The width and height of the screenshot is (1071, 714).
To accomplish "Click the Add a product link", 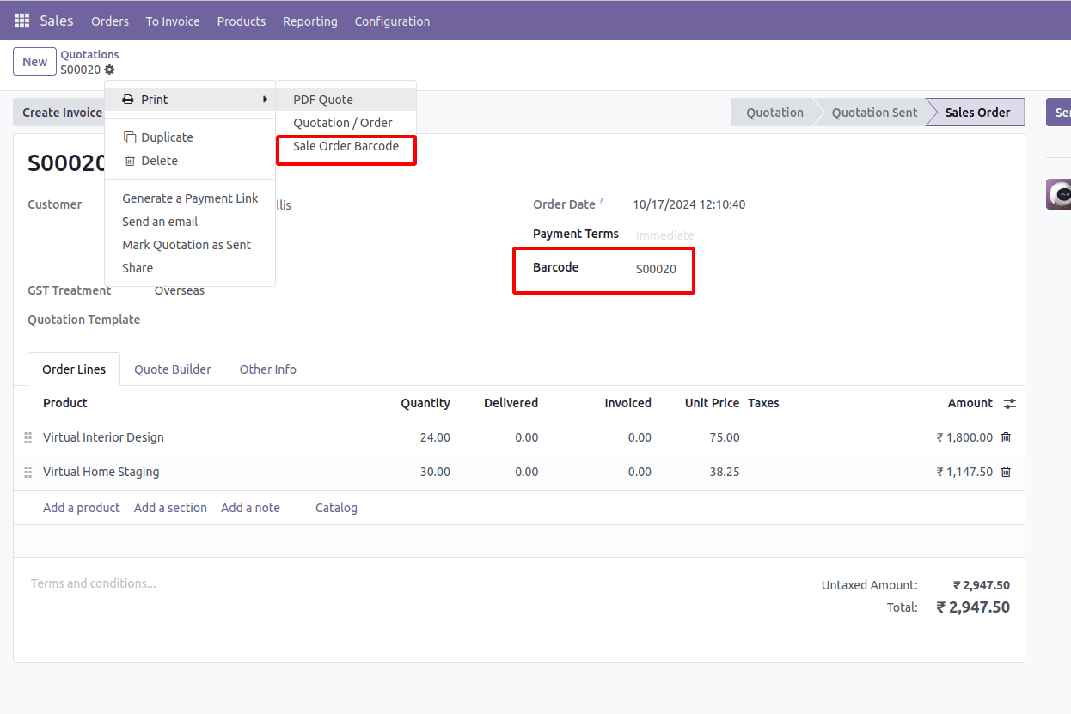I will [82, 508].
